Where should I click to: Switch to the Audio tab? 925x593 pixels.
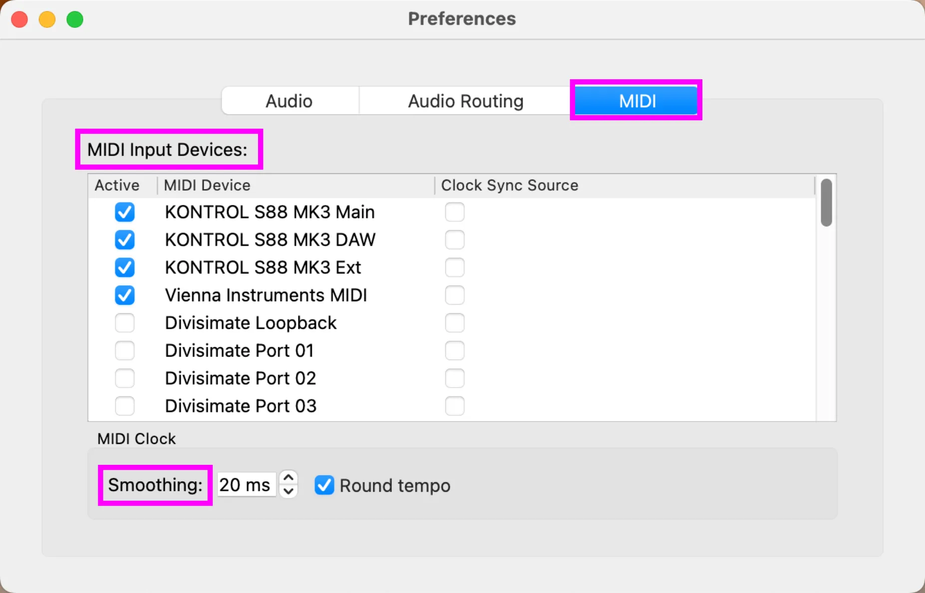click(x=290, y=101)
